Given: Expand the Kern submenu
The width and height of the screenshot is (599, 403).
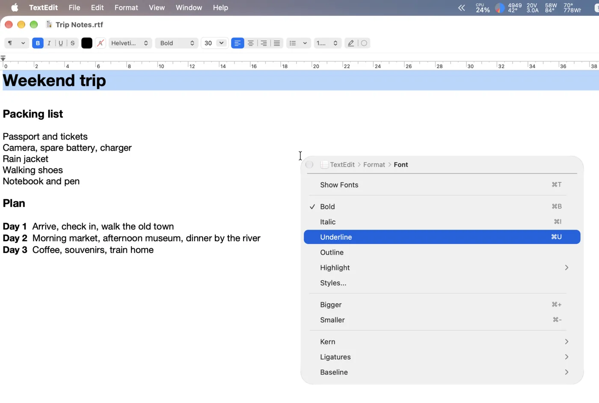Looking at the screenshot, I should (442, 342).
